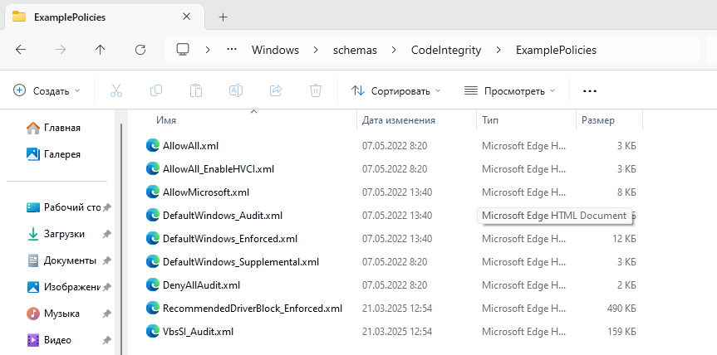Expand chevron between CodeIntegrity and ExamplePolicies
Screen dimensions: 717x355
click(498, 50)
